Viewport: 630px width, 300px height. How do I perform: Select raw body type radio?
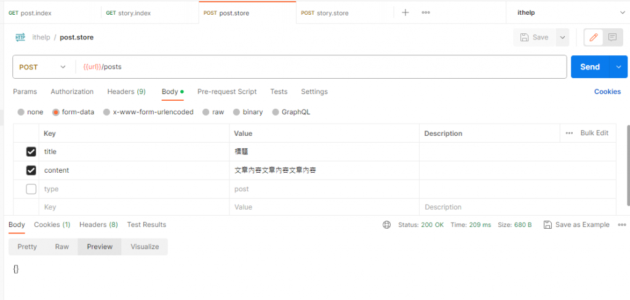pos(206,112)
